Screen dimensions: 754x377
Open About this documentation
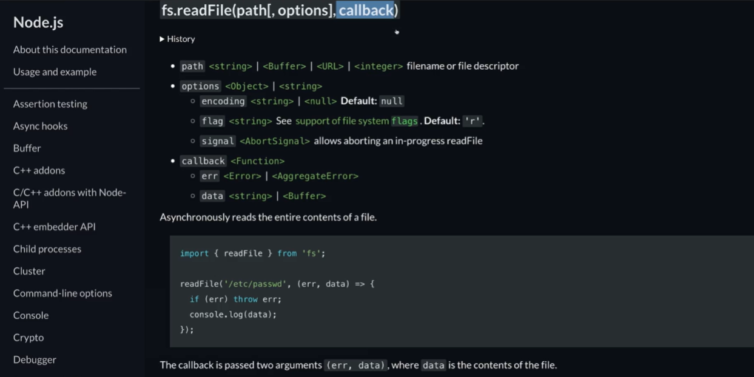[x=70, y=50]
